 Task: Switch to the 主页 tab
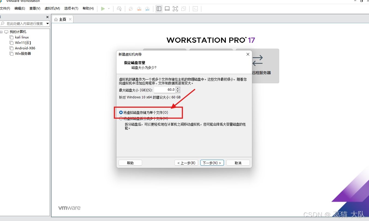click(63, 19)
